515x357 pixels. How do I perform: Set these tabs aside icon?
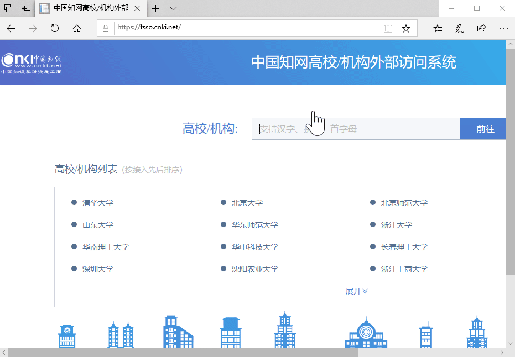click(26, 8)
